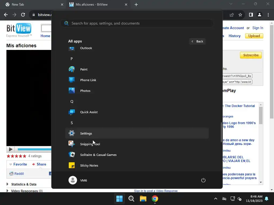Viewport: 274px width, 205px height.
Task: Click the Subscribe button
Action: point(251,55)
